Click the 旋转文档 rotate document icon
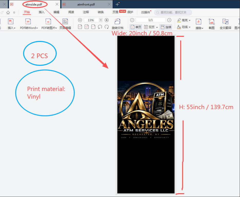This screenshot has height=197, width=240. [x=117, y=21]
